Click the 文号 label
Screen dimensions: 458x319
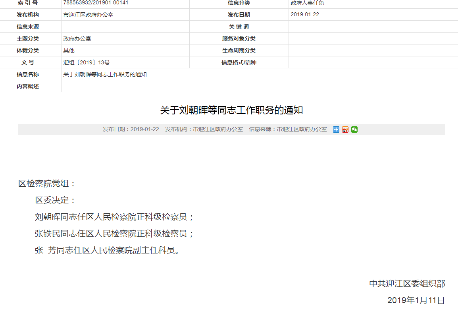(x=28, y=63)
